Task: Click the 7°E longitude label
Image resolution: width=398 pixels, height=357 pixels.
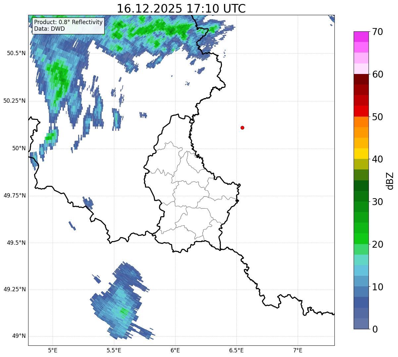Action: (x=298, y=350)
